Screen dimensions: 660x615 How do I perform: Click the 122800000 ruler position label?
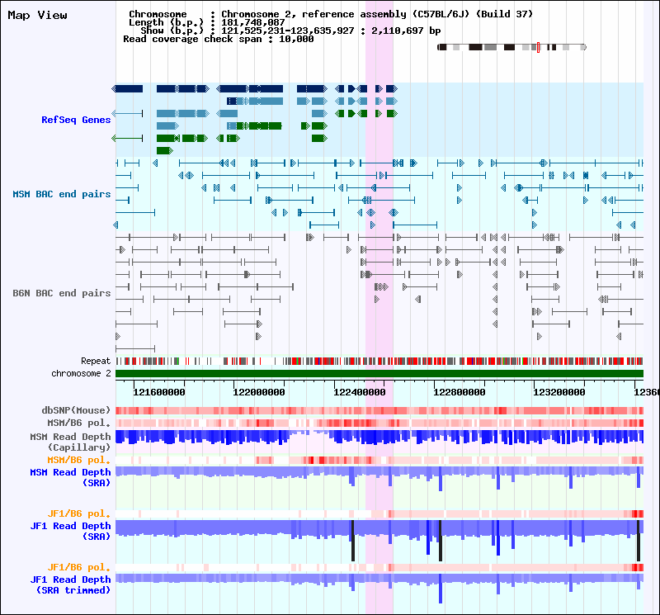pos(460,393)
